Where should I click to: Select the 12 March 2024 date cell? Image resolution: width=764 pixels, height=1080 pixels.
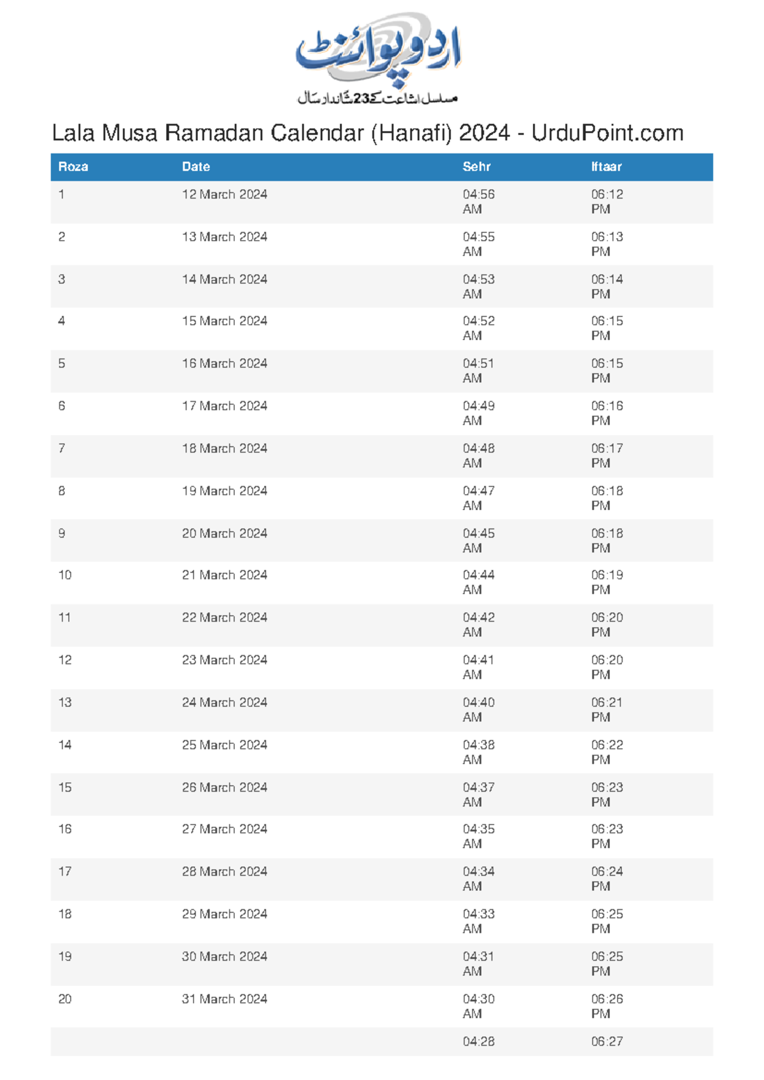point(224,195)
